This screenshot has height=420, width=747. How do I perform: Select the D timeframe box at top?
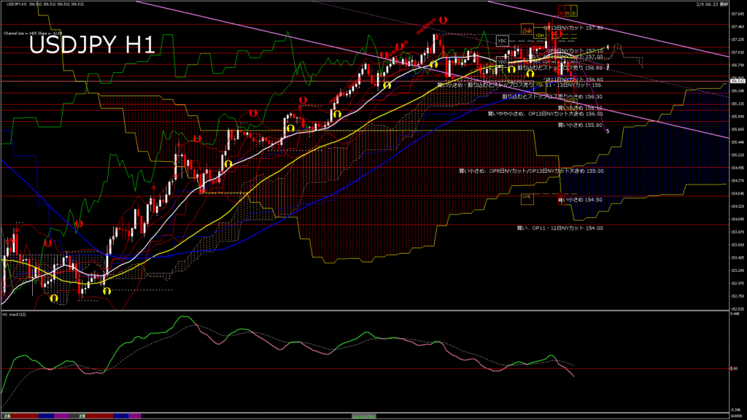click(x=574, y=12)
